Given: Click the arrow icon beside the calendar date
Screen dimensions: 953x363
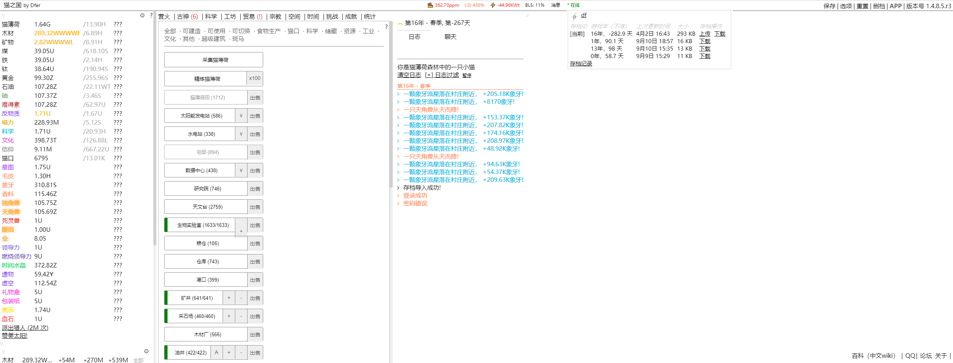Looking at the screenshot, I should [x=400, y=24].
